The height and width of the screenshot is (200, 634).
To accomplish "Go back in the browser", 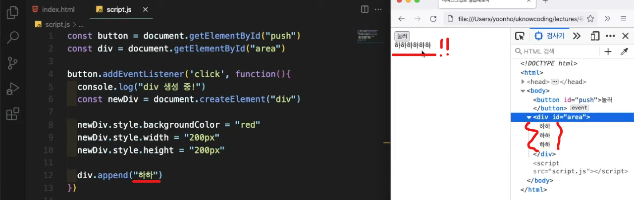I will coord(402,19).
